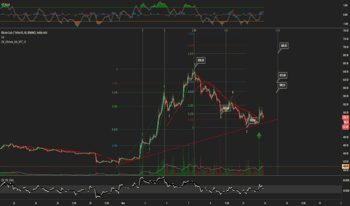The width and height of the screenshot is (350, 206).
Task: Click the 1.618 Fibonacci extension label
Action: coord(191,34)
